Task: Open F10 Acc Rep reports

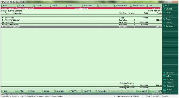Action: point(170,79)
